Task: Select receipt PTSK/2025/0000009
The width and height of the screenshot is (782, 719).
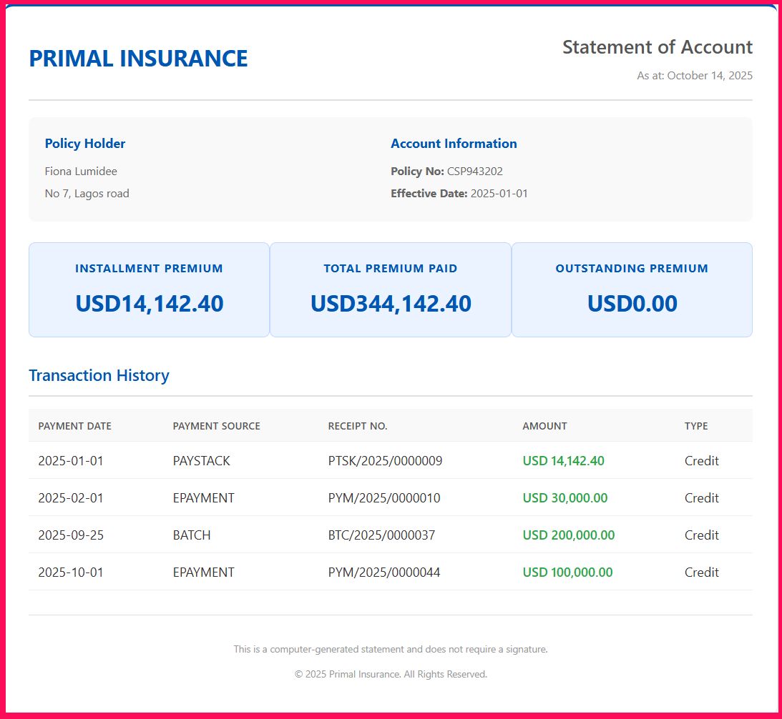Action: point(385,461)
